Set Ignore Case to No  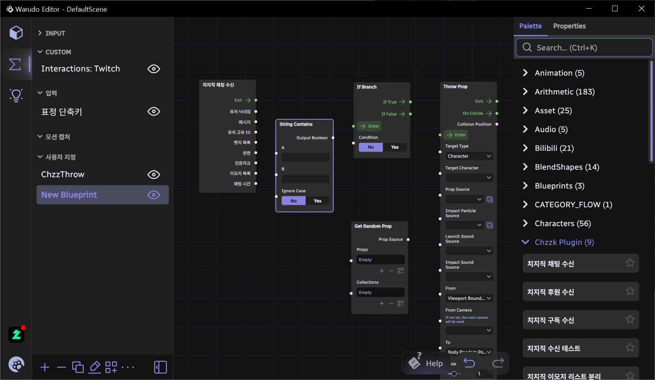pyautogui.click(x=294, y=201)
